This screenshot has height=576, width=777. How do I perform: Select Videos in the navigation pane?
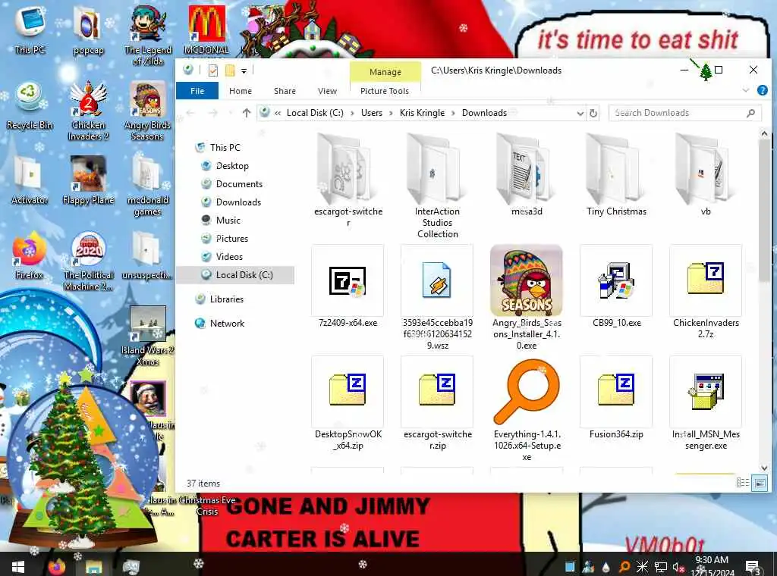[x=229, y=257]
